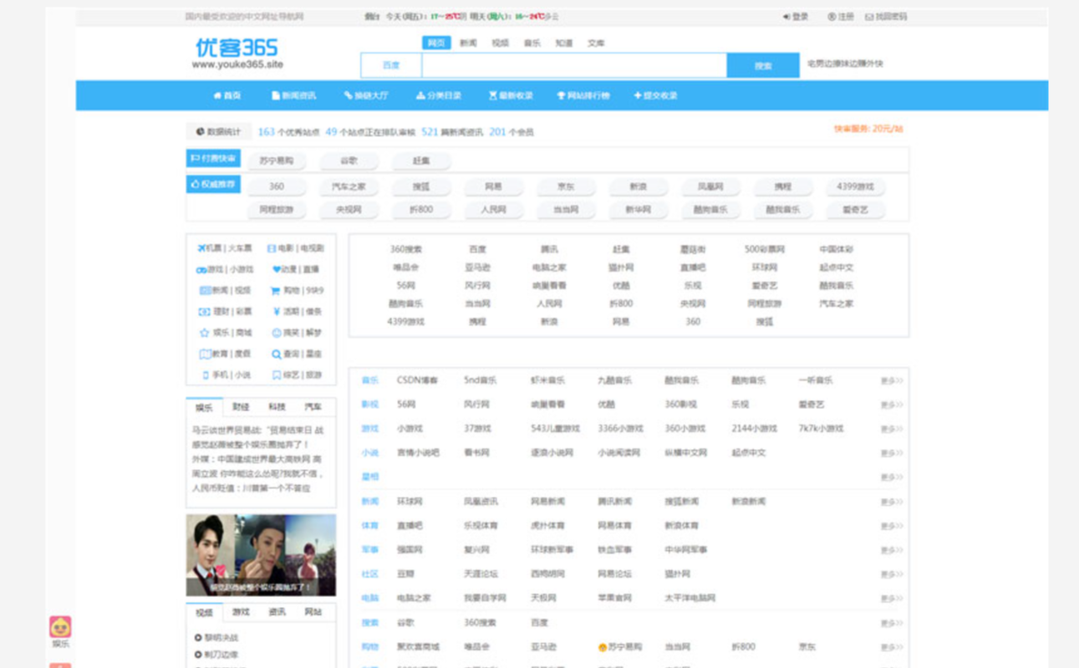Click the 苏宁易购 pill in 付费快审 row
The image size is (1079, 668).
[x=277, y=161]
